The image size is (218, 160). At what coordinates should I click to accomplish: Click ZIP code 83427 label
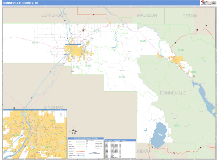[122, 77]
